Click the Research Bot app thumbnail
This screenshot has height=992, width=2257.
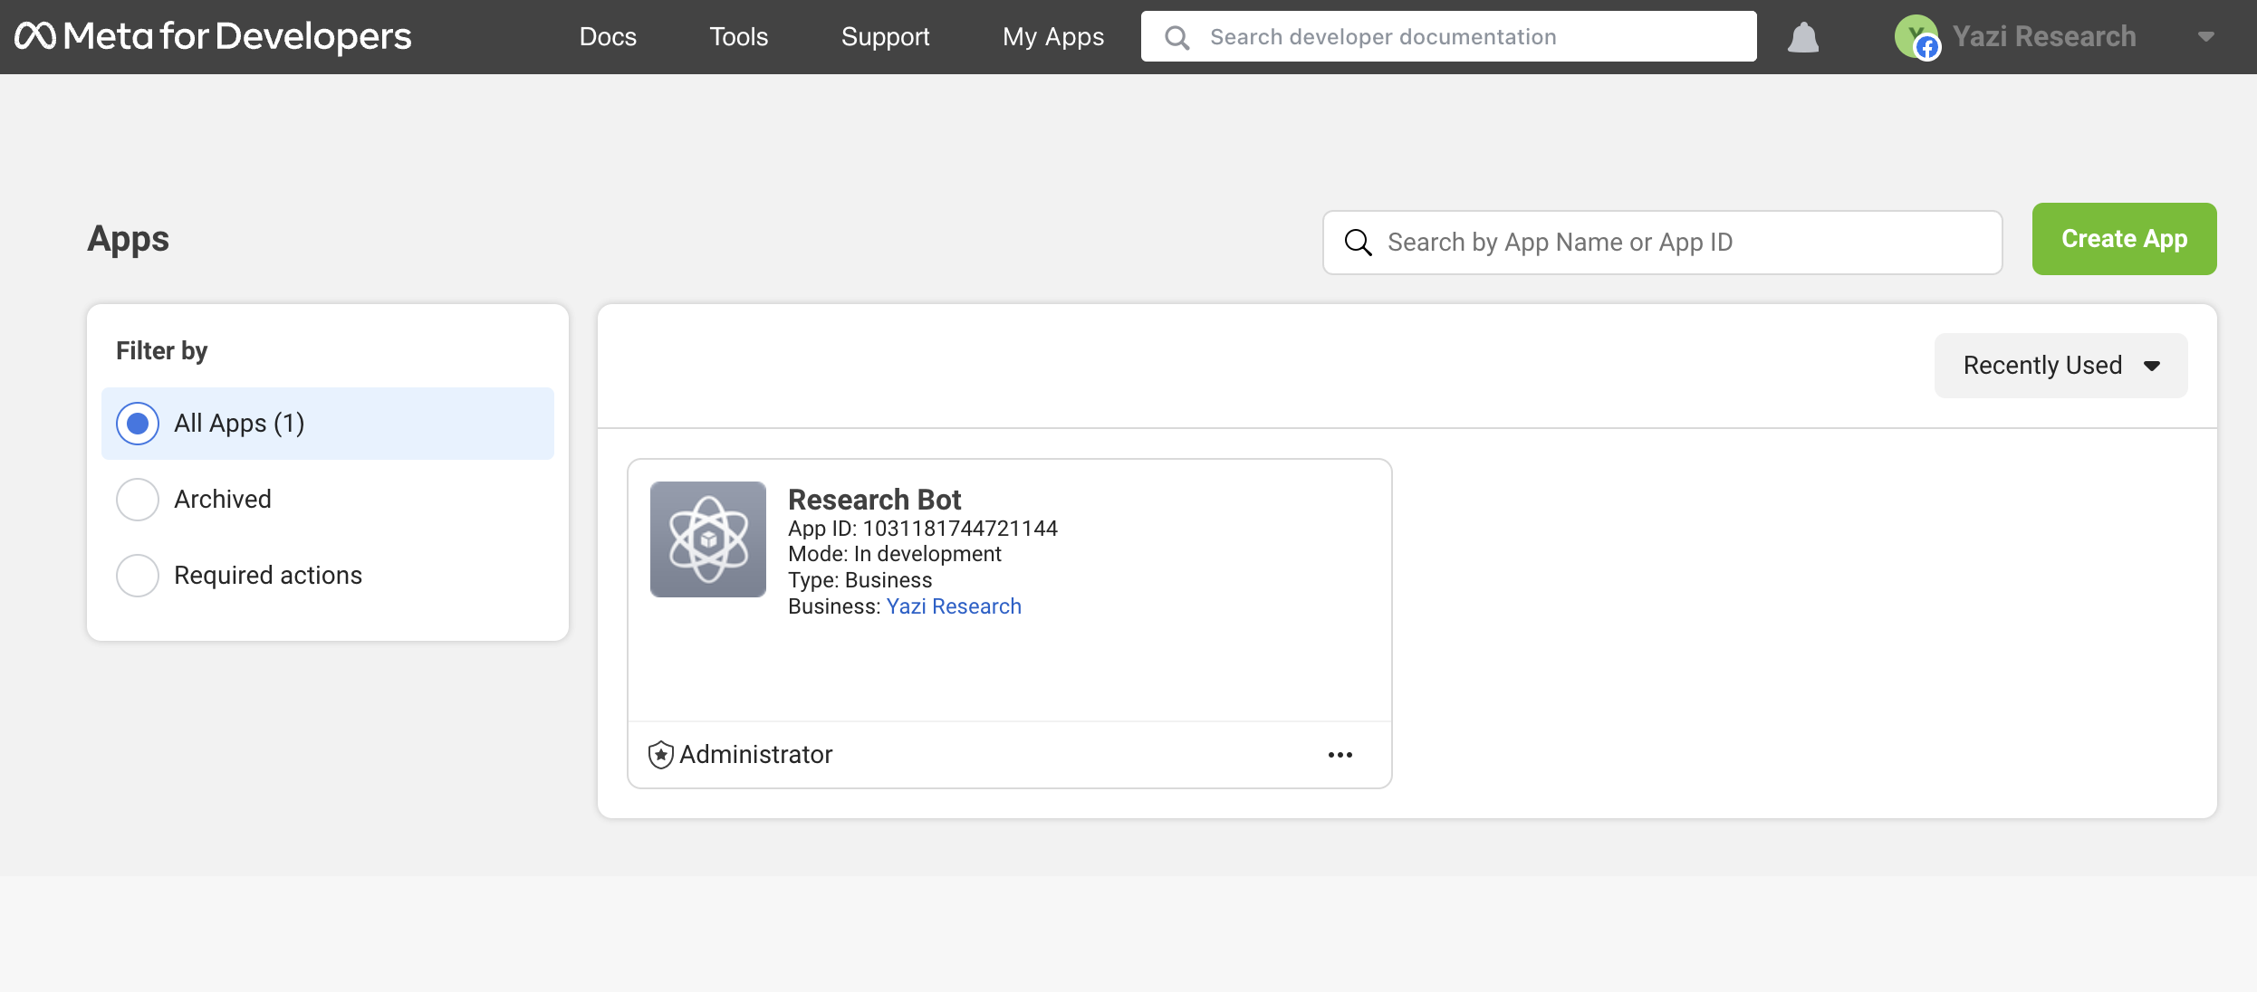(707, 539)
